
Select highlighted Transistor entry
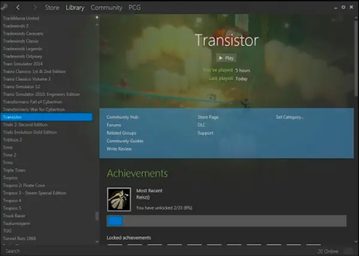tap(47, 117)
